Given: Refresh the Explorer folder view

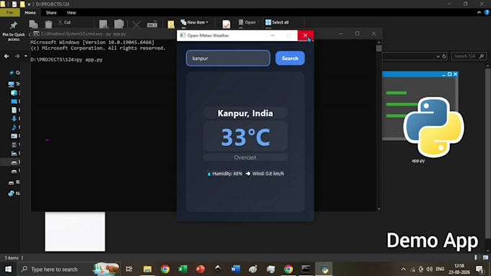Looking at the screenshot, I should click(444, 56).
